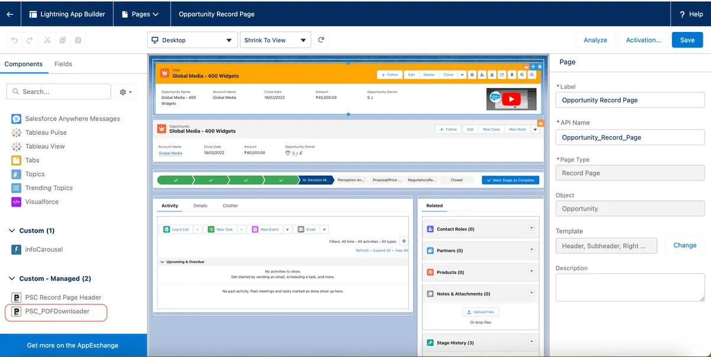Click the Label input field

(x=630, y=100)
